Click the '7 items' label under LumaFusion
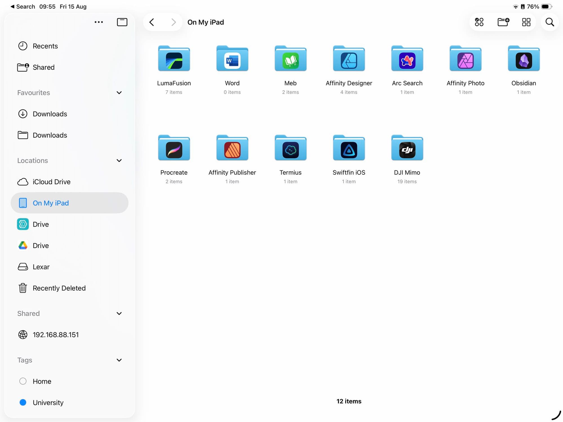563x422 pixels. tap(174, 92)
